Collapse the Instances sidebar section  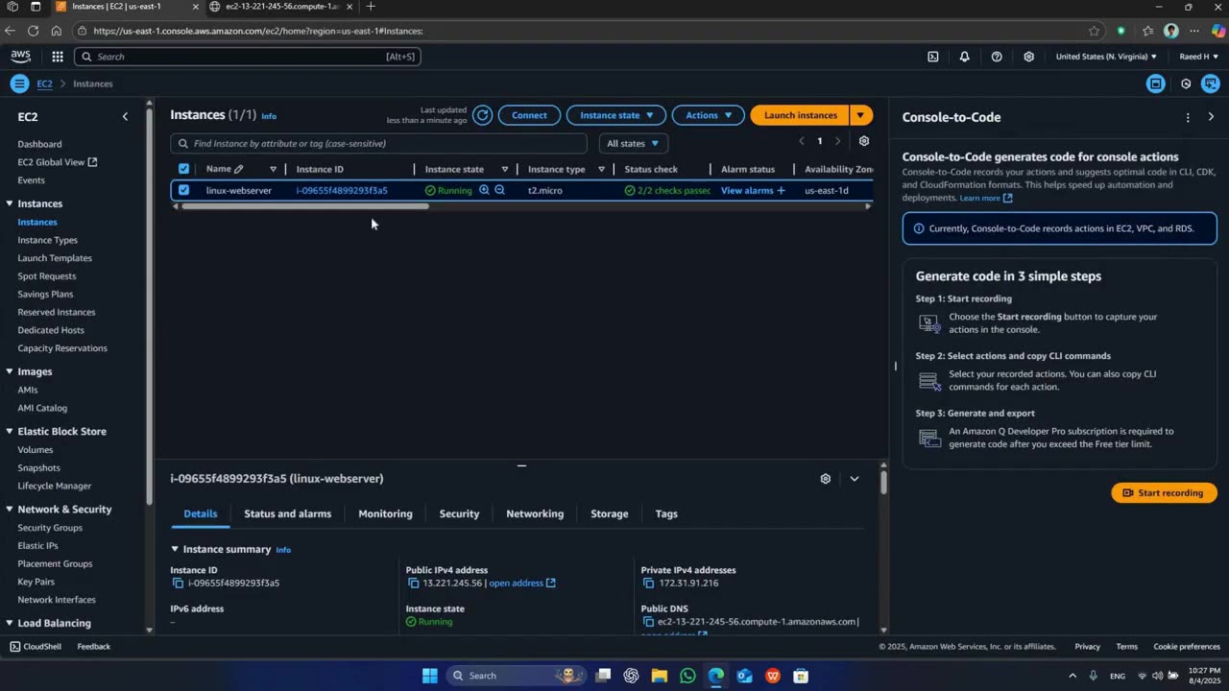[x=9, y=203]
